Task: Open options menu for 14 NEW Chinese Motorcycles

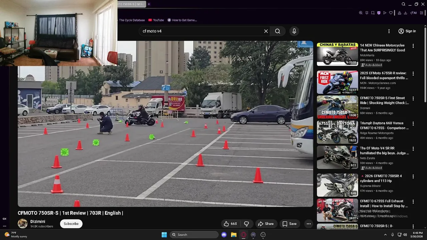Action: tap(413, 46)
